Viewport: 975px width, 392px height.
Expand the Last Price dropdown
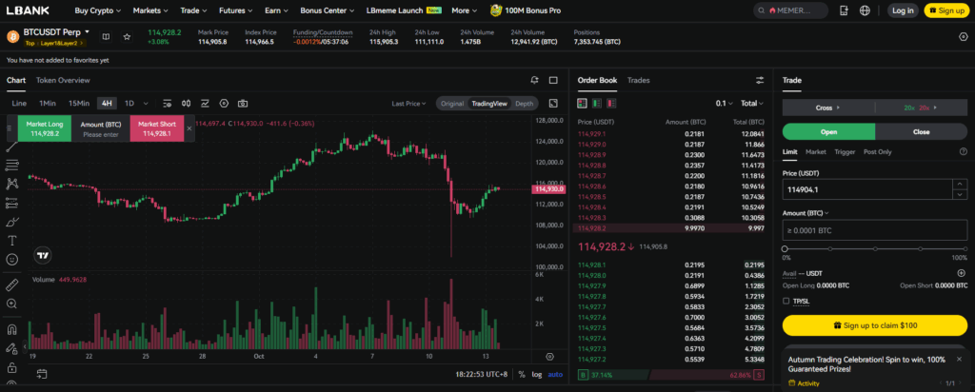410,103
